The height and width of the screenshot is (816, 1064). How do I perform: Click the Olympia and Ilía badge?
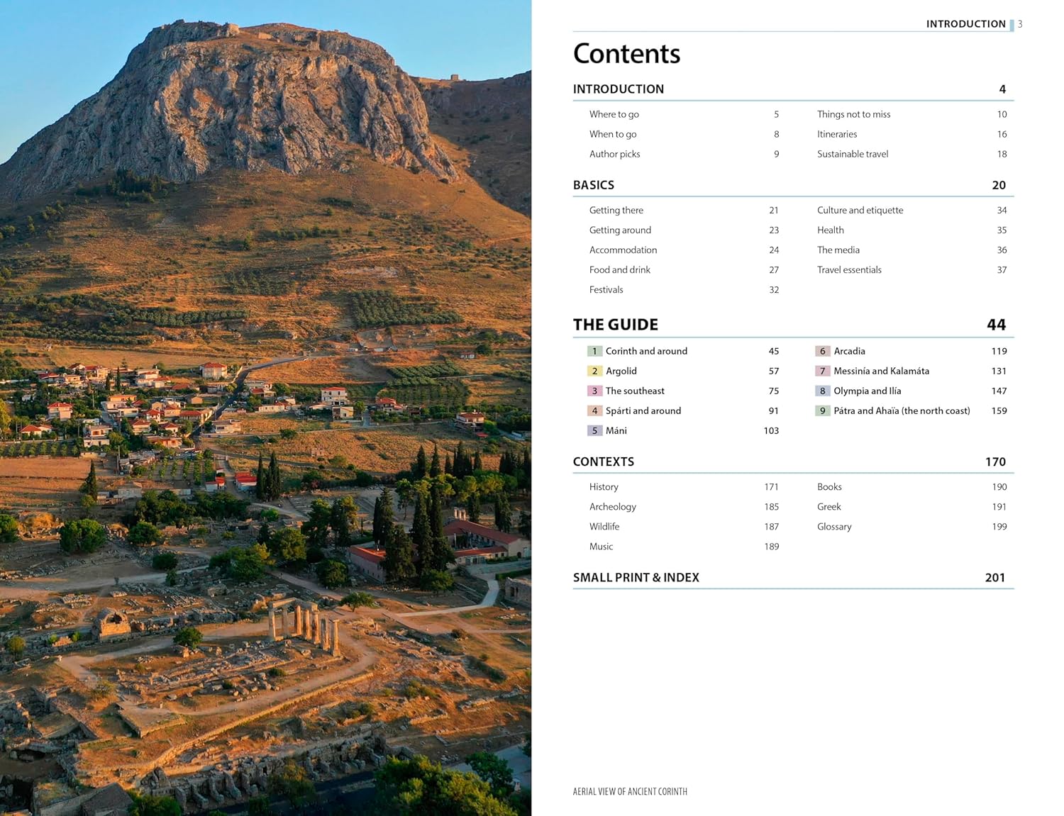point(823,391)
